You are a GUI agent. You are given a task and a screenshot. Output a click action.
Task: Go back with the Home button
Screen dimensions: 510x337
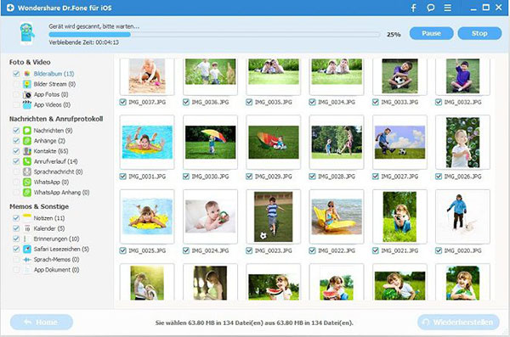(x=42, y=322)
